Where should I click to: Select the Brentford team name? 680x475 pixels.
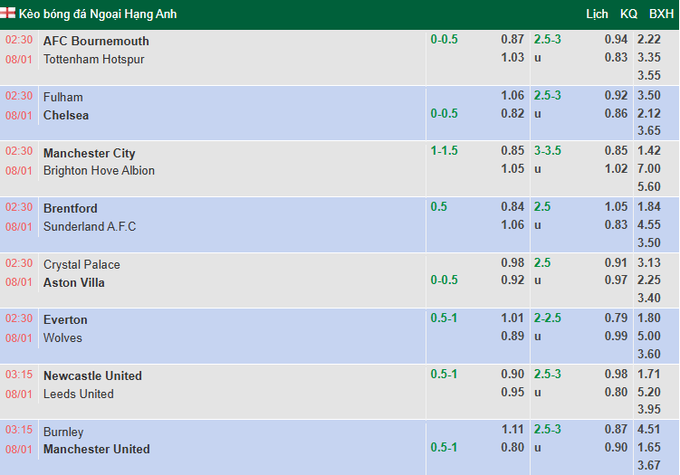click(71, 208)
